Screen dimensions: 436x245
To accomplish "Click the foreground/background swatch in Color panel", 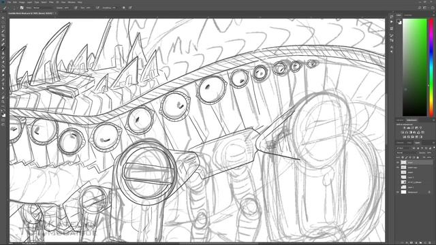I will [399, 22].
